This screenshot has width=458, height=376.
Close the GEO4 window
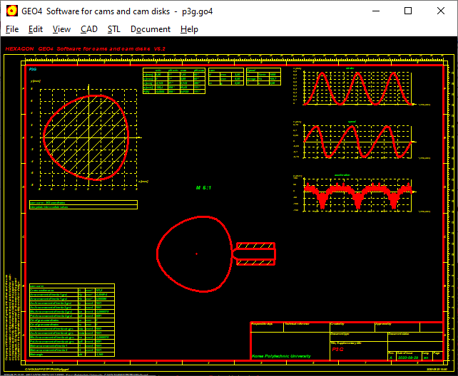(441, 11)
